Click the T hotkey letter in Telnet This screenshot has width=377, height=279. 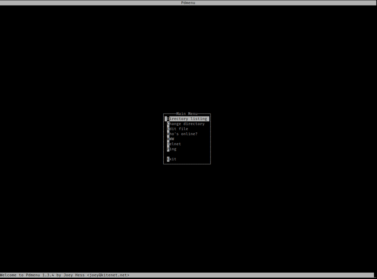168,144
